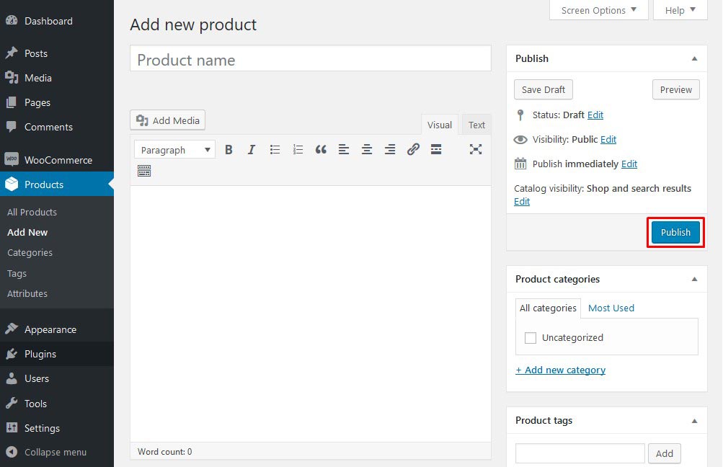The height and width of the screenshot is (467, 723).
Task: Collapse the Publish panel
Action: (694, 58)
